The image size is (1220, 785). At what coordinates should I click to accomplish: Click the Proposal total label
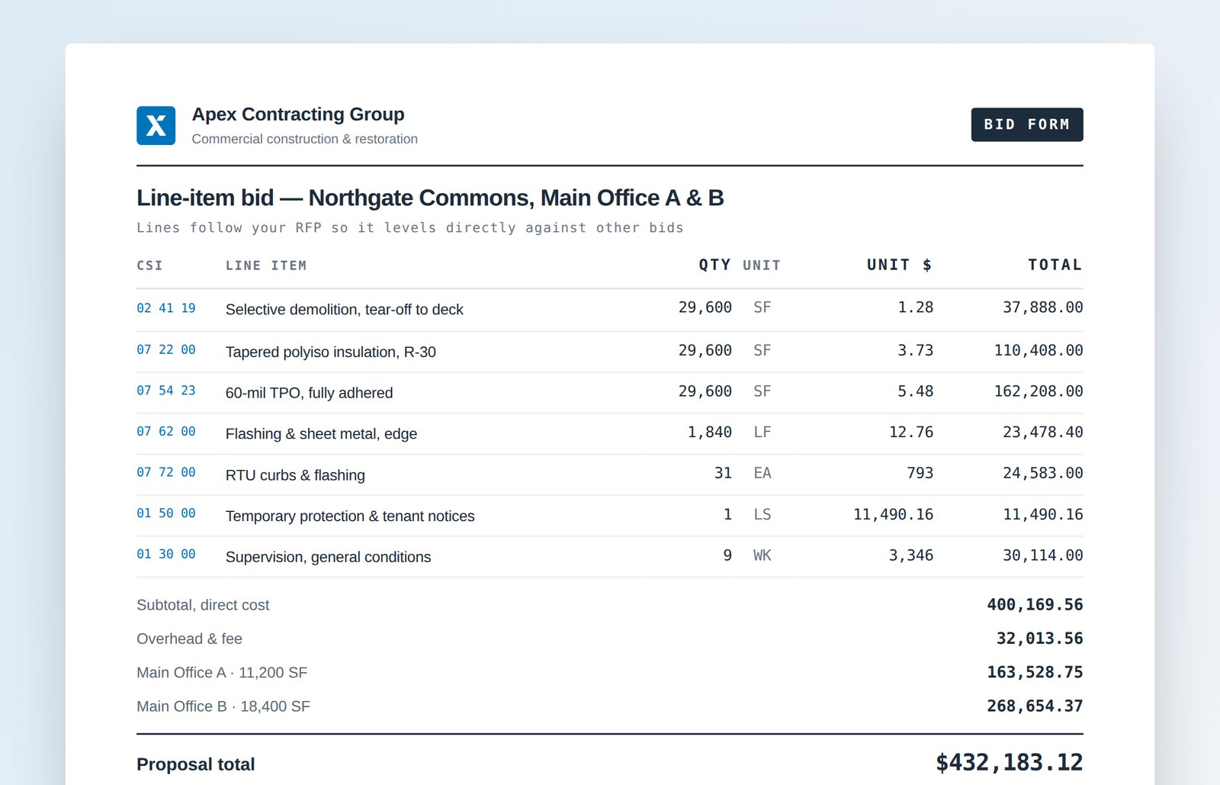pyautogui.click(x=196, y=764)
